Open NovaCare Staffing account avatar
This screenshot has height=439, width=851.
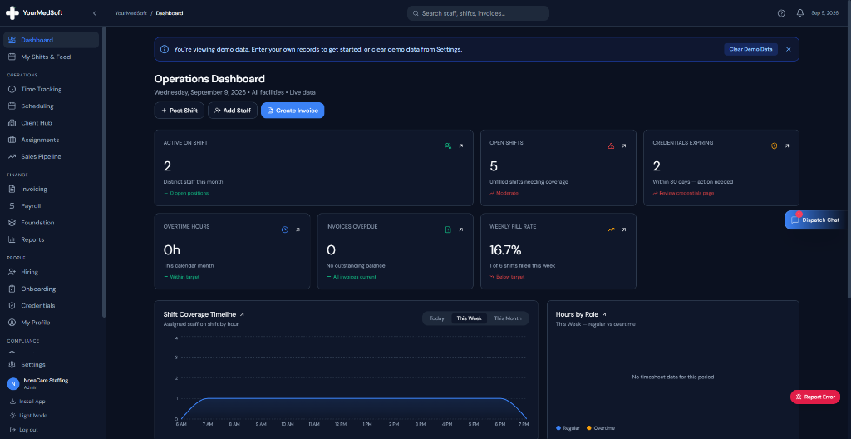(x=12, y=383)
